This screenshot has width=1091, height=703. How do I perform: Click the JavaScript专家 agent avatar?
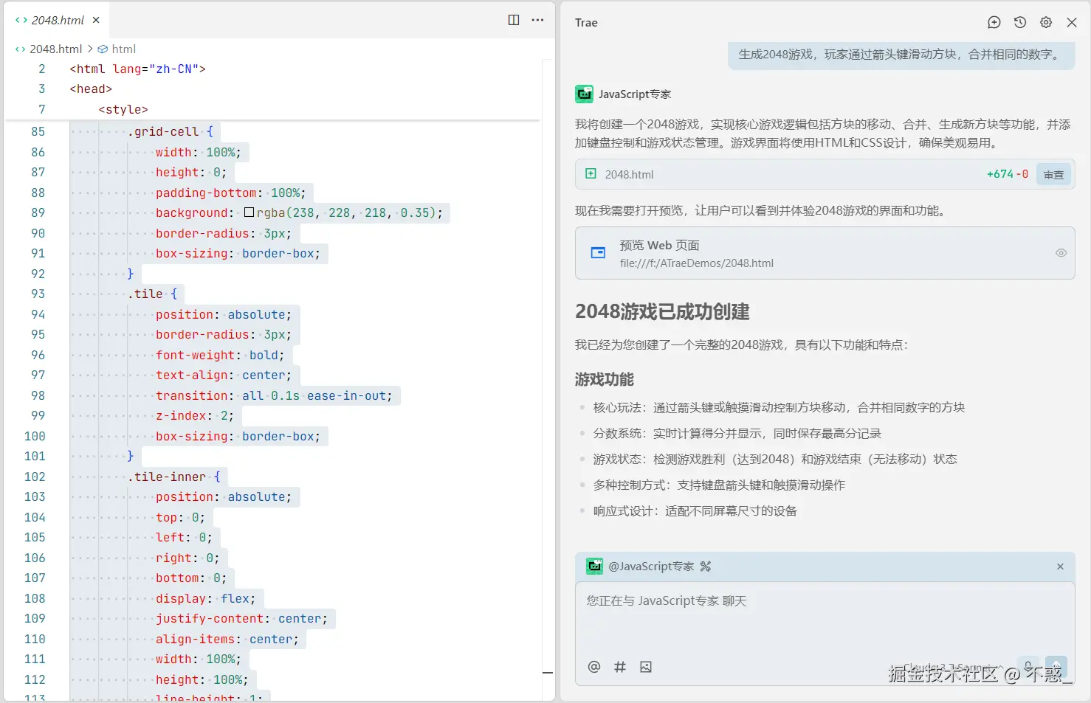coord(584,94)
